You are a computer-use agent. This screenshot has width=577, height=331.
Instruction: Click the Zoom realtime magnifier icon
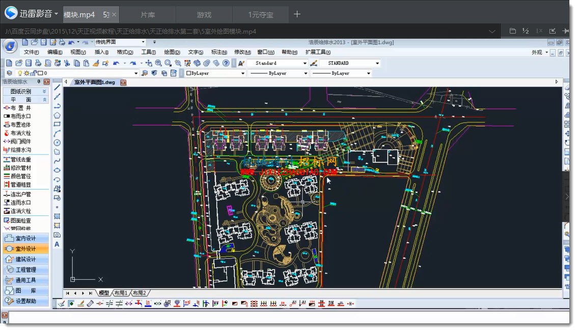point(158,63)
